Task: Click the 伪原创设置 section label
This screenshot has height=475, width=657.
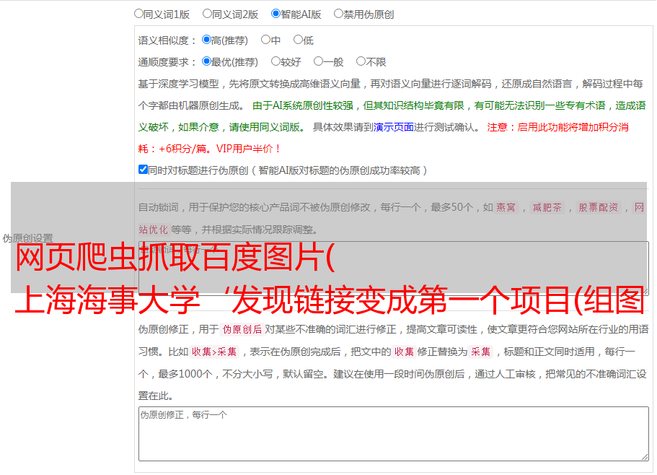Action: 27,238
